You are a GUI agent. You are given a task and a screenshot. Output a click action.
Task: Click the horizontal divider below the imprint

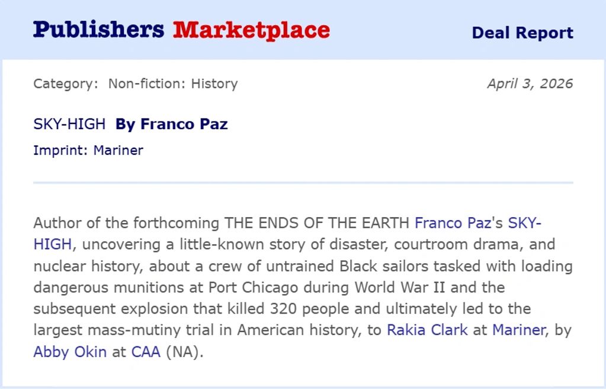coord(303,183)
